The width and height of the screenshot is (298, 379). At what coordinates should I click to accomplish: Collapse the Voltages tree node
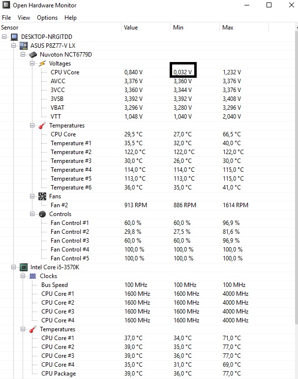(x=32, y=63)
